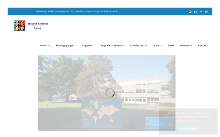
Task: Open the Instagram icon link
Action: [206, 12]
